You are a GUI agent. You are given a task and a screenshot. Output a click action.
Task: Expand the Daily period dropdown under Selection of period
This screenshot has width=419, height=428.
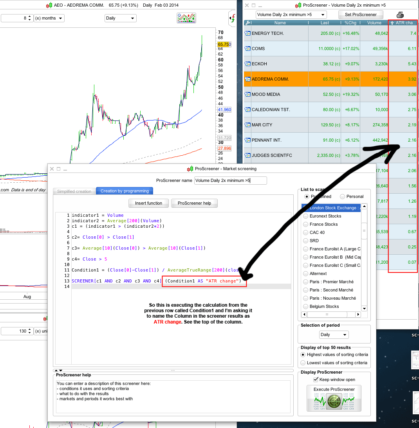[334, 334]
